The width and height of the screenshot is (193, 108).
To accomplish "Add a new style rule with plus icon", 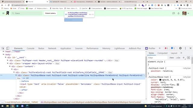I will (184, 58).
